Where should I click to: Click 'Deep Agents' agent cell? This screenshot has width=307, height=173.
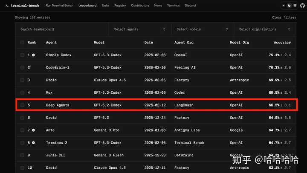point(58,105)
